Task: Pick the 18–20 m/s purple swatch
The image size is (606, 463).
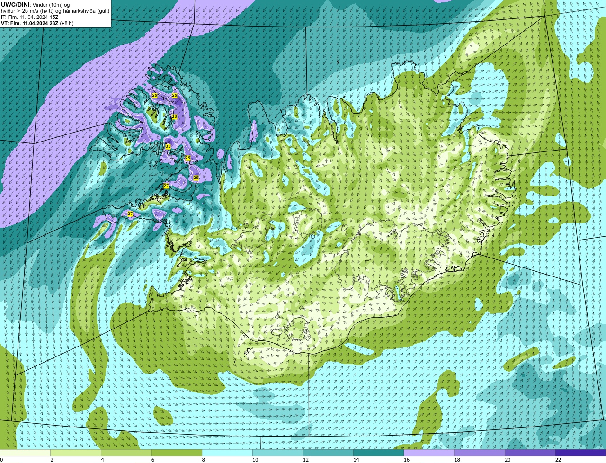Action: point(480,453)
